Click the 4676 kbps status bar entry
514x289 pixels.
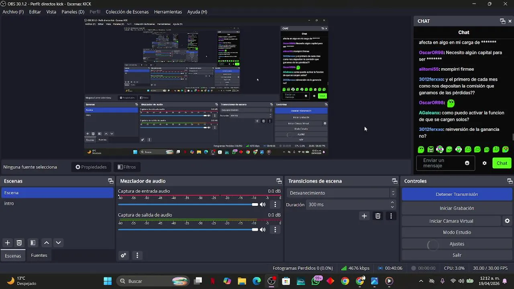tap(355, 268)
